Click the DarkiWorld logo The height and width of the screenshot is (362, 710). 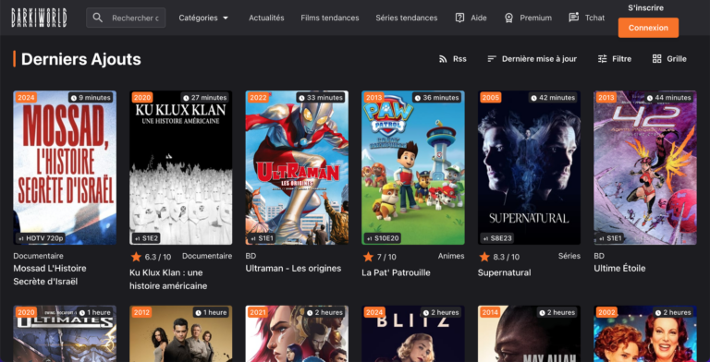[40, 18]
